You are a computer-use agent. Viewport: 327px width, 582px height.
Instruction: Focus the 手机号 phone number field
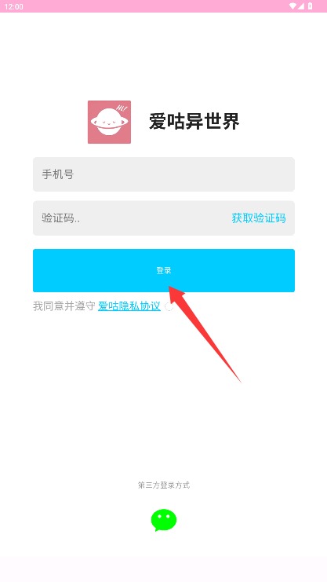[163, 174]
